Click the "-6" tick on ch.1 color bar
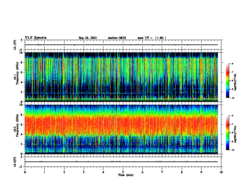Screen dimensions: 249x193 (x=232, y=64)
